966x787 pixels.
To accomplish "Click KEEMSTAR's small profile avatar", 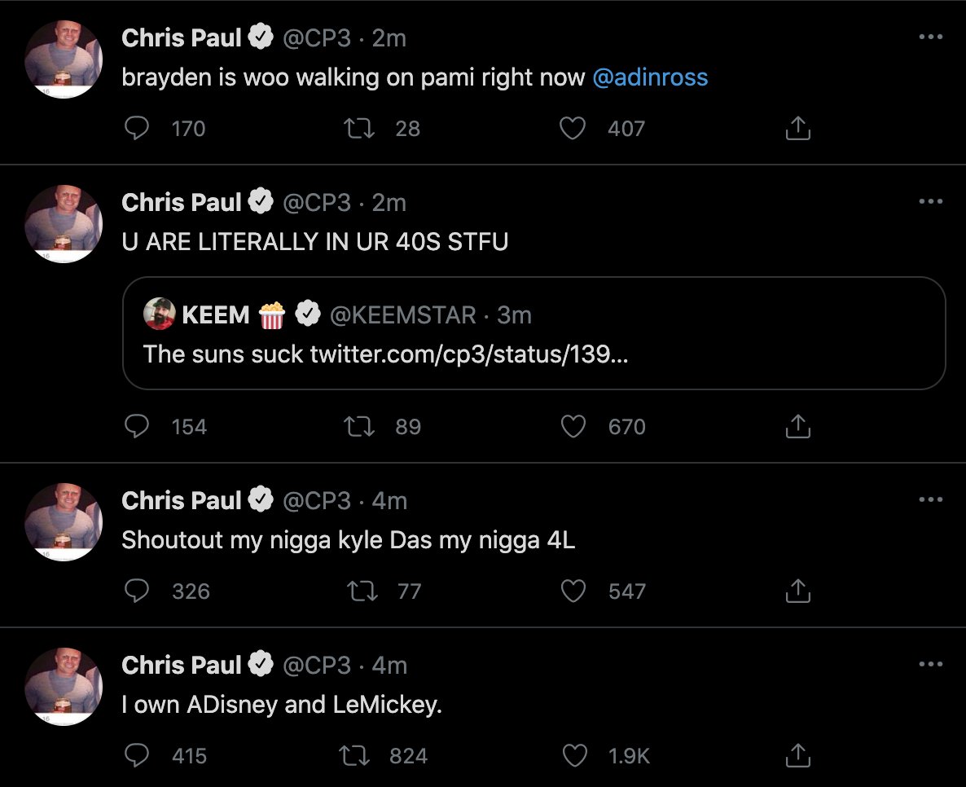I will coord(160,316).
